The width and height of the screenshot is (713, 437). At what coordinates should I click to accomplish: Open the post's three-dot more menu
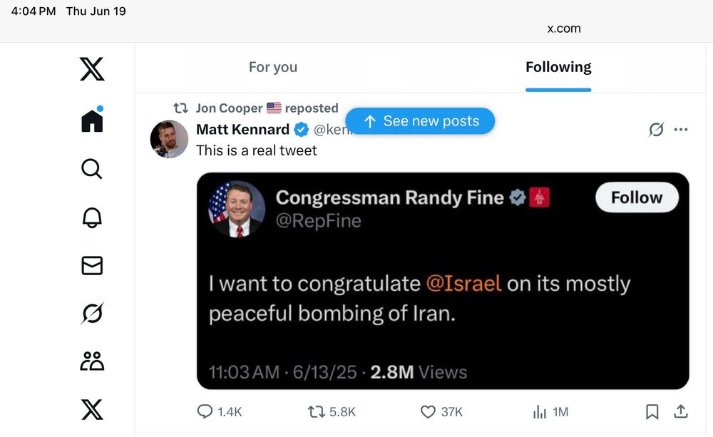tap(681, 130)
